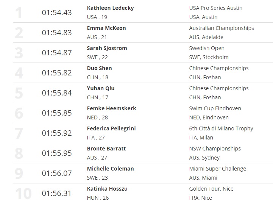Click Bronte Barratt's name
The height and width of the screenshot is (202, 273).
[106, 149]
